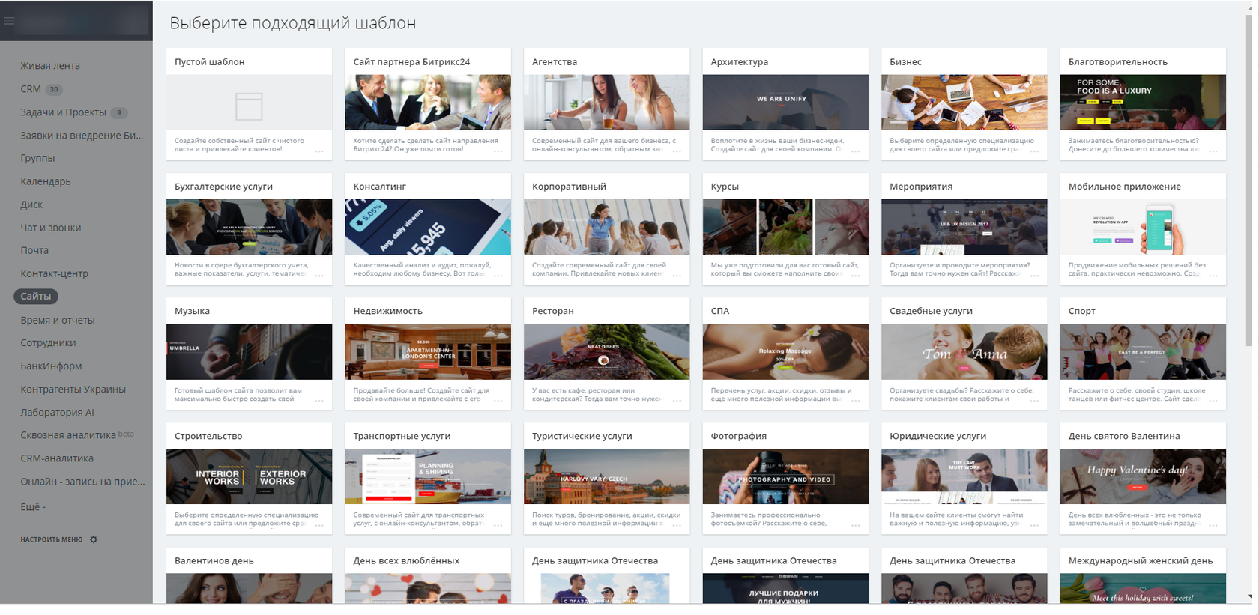The height and width of the screenshot is (615, 1259).
Task: Open the three-dots menu on Ресторан card
Action: click(677, 401)
